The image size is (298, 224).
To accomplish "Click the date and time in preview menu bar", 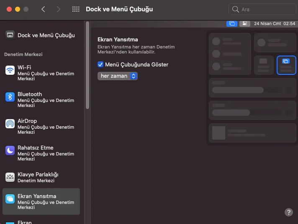I will pos(274,24).
